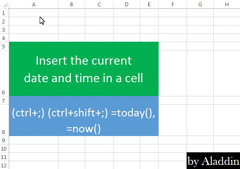Select row 3 header
Image resolution: width=240 pixels, height=169 pixels.
(4, 30)
